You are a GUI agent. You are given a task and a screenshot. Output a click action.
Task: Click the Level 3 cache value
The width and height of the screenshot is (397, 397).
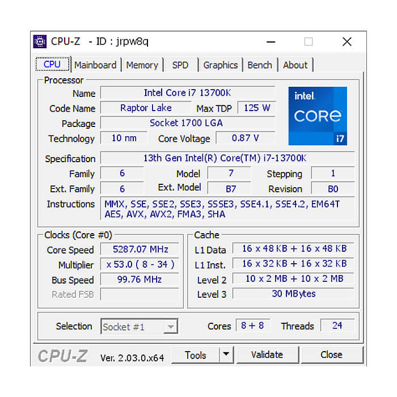293,294
